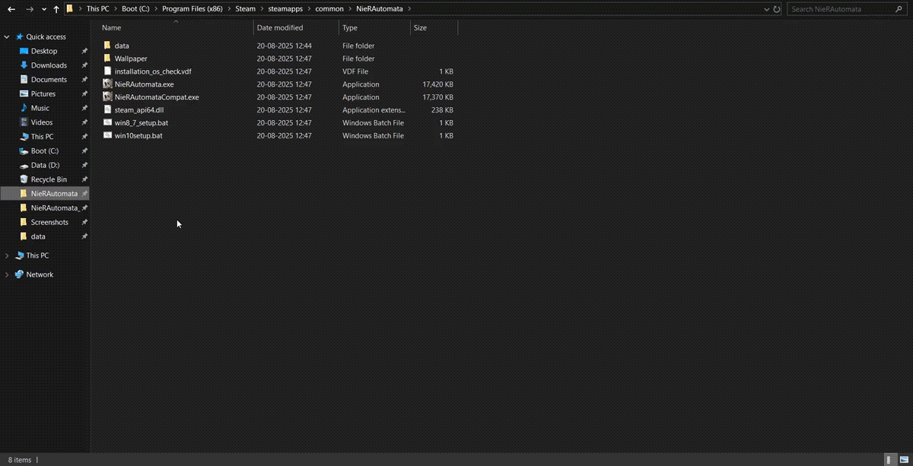Viewport: 913px width, 466px height.
Task: Open 'data' folder in sidebar
Action: click(38, 236)
